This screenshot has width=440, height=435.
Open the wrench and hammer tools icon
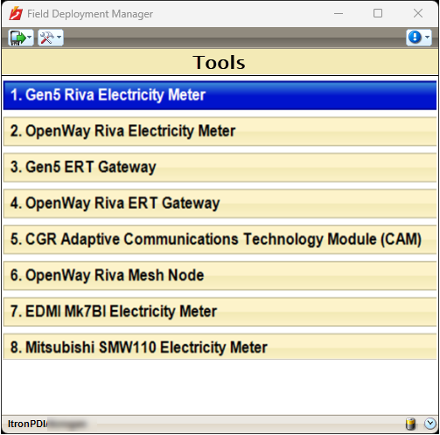point(47,38)
